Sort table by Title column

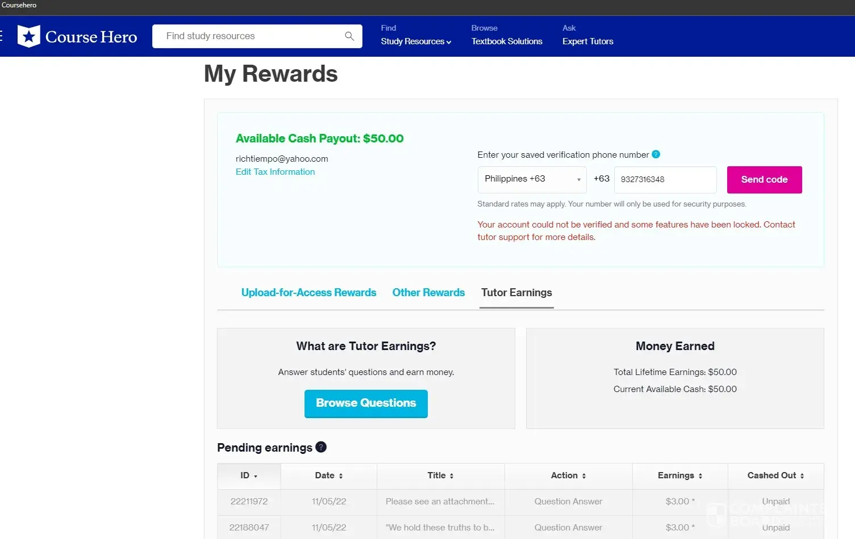[x=451, y=476]
